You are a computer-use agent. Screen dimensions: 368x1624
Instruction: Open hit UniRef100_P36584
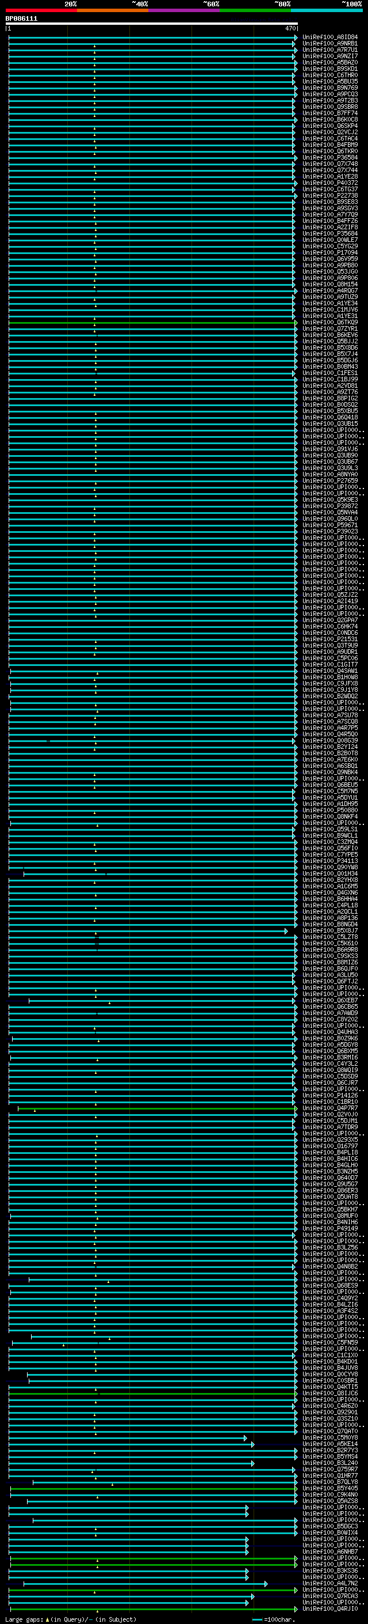coord(330,158)
